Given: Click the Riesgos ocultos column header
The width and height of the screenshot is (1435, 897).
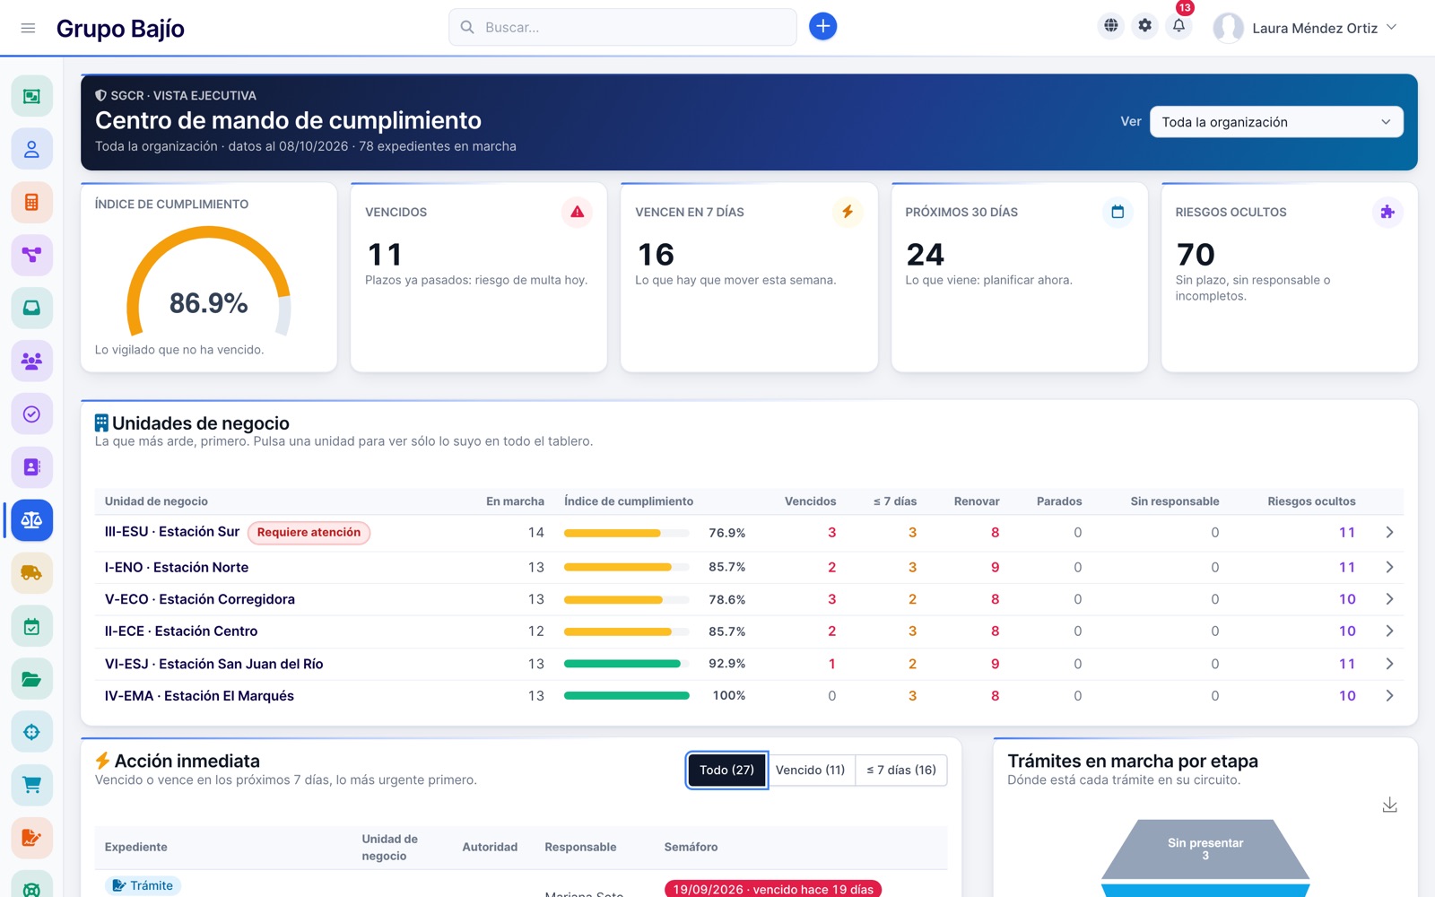Looking at the screenshot, I should pyautogui.click(x=1311, y=501).
